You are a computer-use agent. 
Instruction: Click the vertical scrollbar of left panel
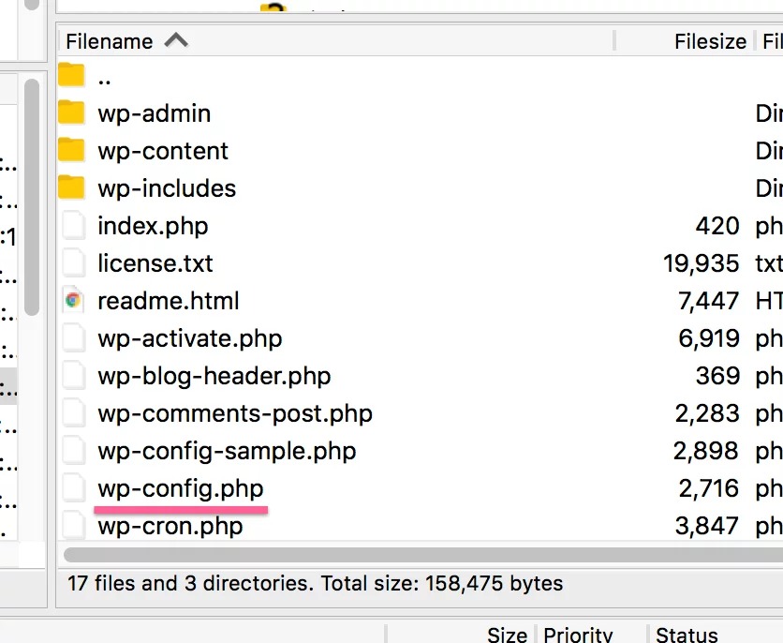tap(32, 197)
